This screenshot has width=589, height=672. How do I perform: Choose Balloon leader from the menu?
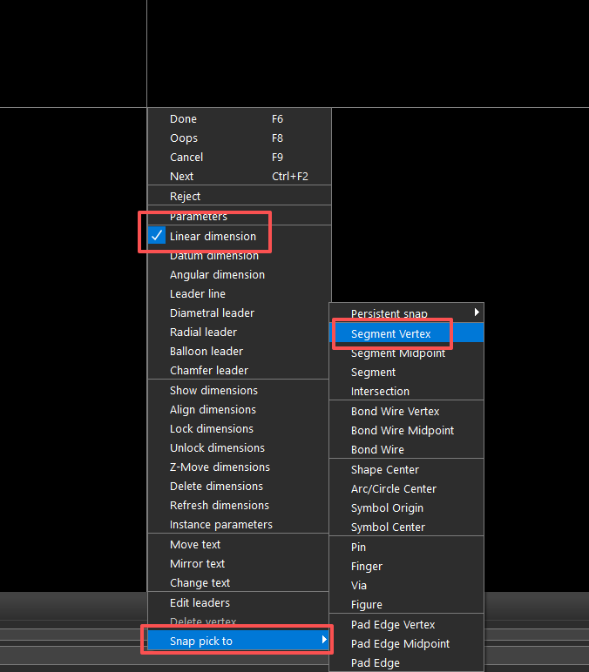click(x=206, y=351)
